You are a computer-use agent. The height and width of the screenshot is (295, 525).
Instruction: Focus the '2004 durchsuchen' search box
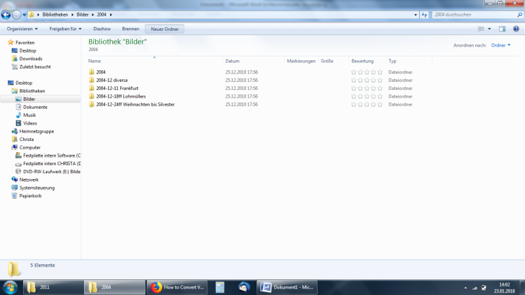pos(474,14)
